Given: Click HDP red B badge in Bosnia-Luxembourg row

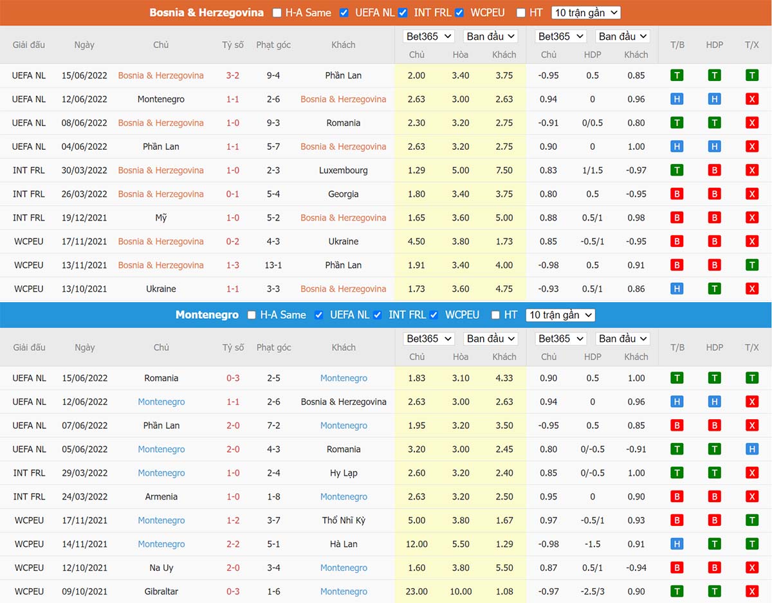Looking at the screenshot, I should tap(714, 170).
